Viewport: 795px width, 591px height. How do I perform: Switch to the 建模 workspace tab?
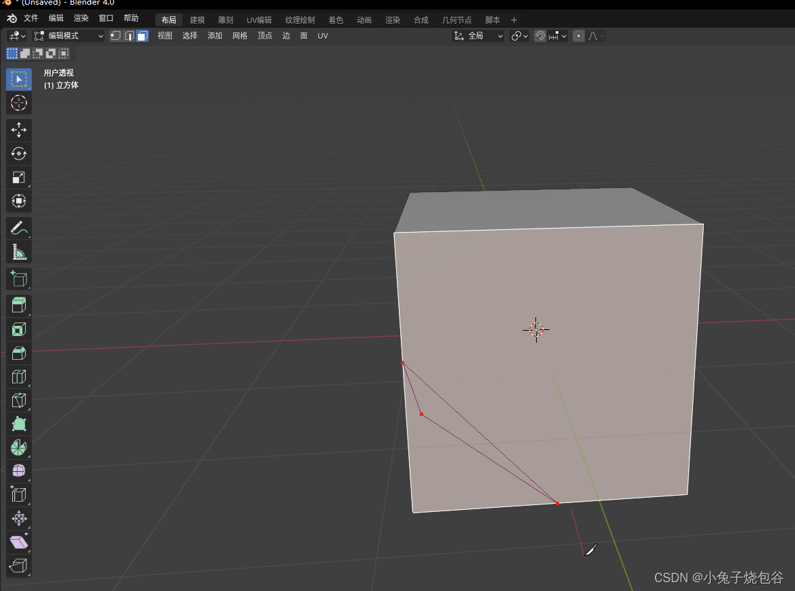(197, 20)
